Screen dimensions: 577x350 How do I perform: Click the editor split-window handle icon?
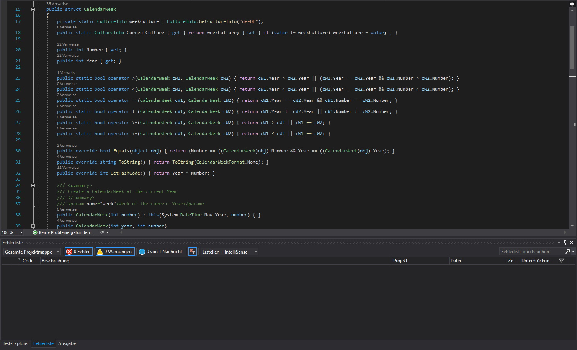tap(572, 4)
